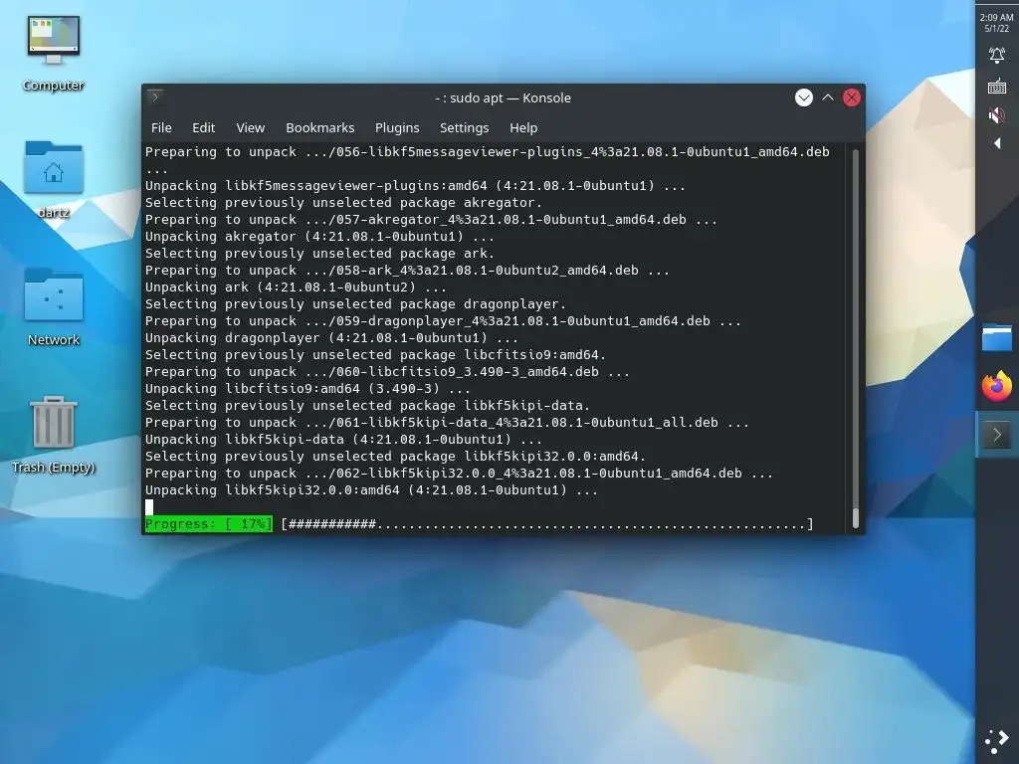Screen dimensions: 1019x764
Task: Open the Edit menu in Konsole
Action: 203,128
